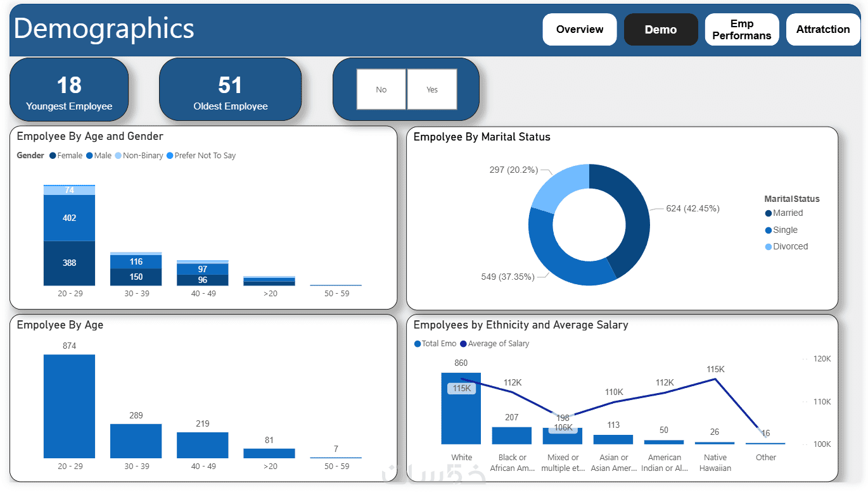Select the Mixed or multiple ethnicity bar
Viewport: 868px width, 495px height.
pos(563,436)
